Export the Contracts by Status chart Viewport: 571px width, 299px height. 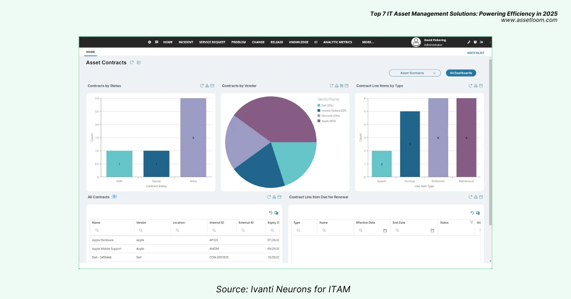207,86
